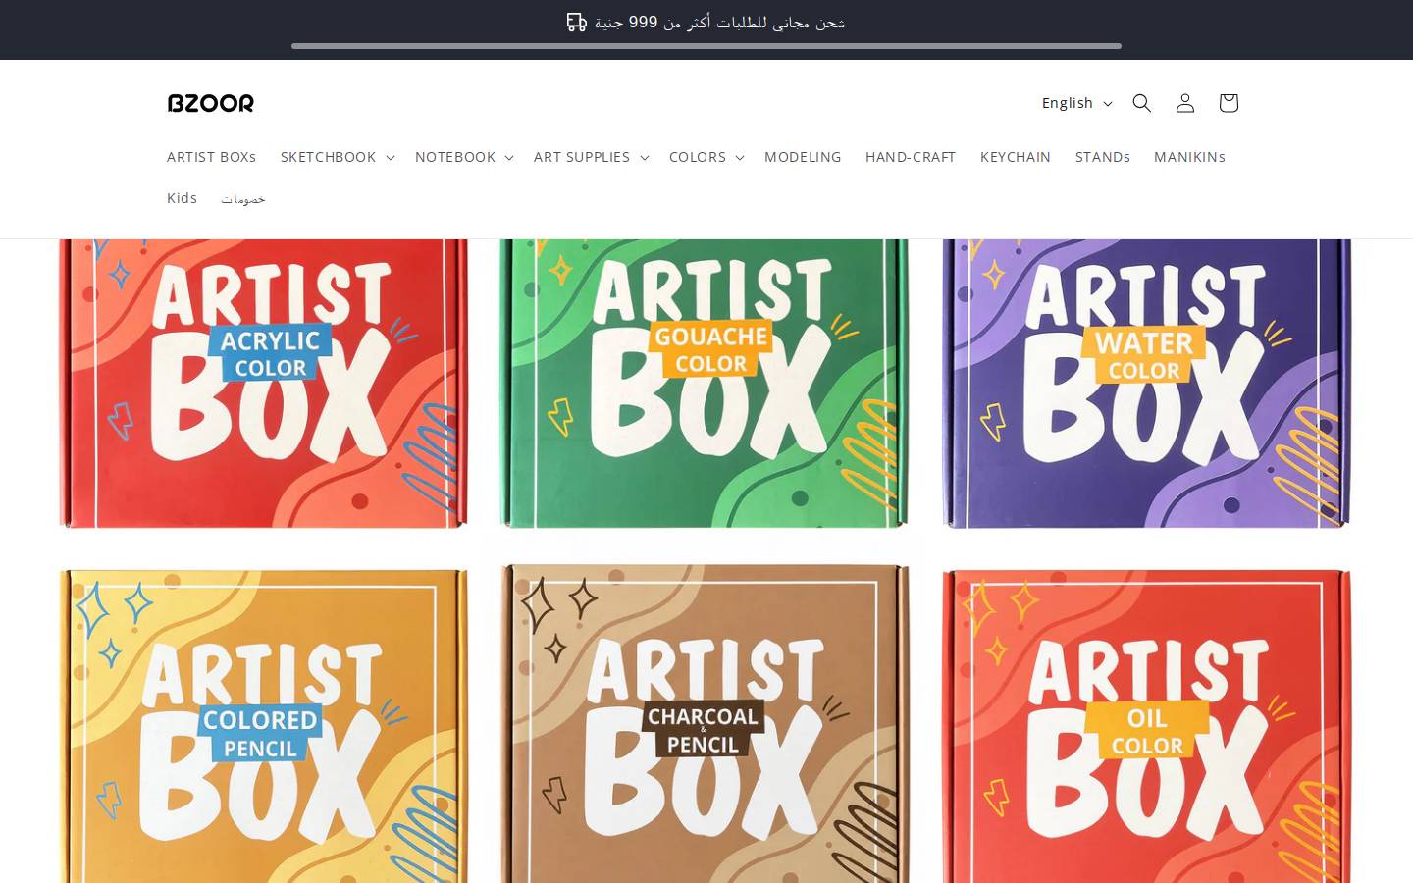Open the search magnifier icon
1413x883 pixels.
(x=1141, y=103)
